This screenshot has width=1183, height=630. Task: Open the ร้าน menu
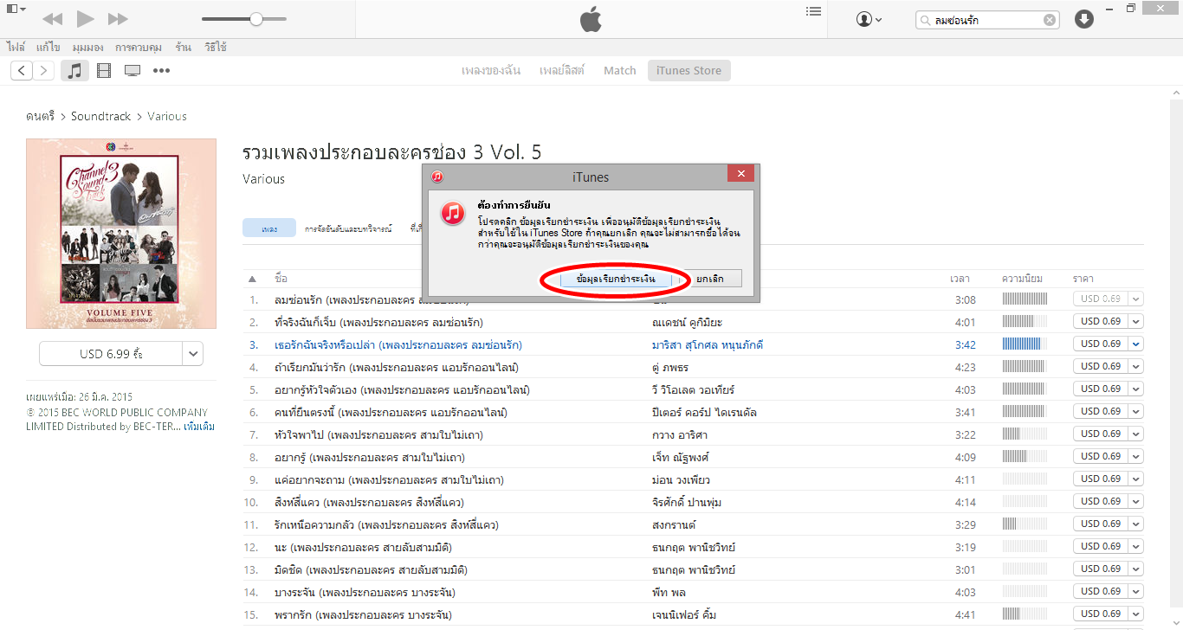pos(183,47)
